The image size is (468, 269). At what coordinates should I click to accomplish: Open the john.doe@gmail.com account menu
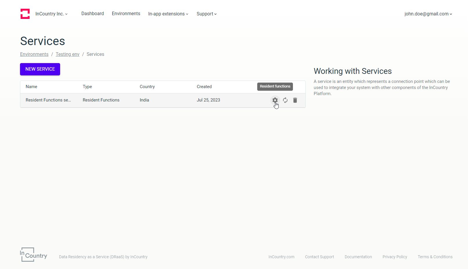[x=428, y=14]
